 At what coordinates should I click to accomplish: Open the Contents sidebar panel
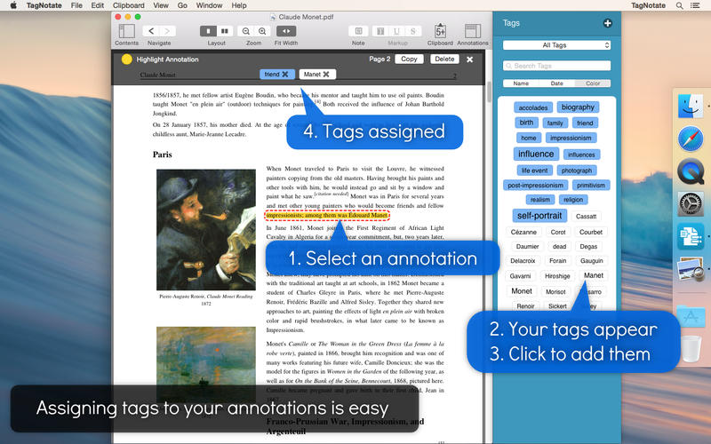(126, 31)
